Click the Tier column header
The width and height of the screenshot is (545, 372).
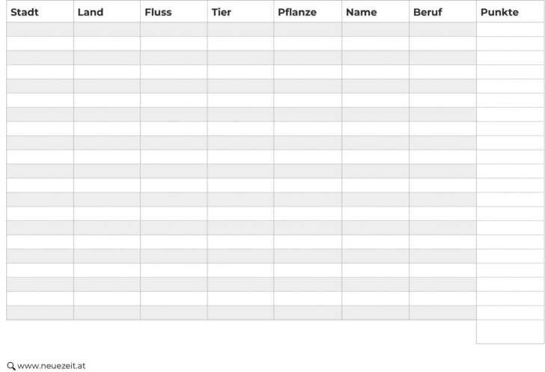click(222, 12)
